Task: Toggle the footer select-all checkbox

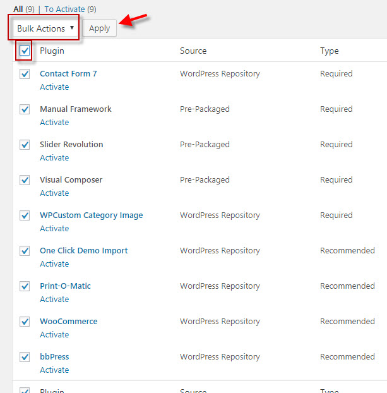Action: [25, 390]
